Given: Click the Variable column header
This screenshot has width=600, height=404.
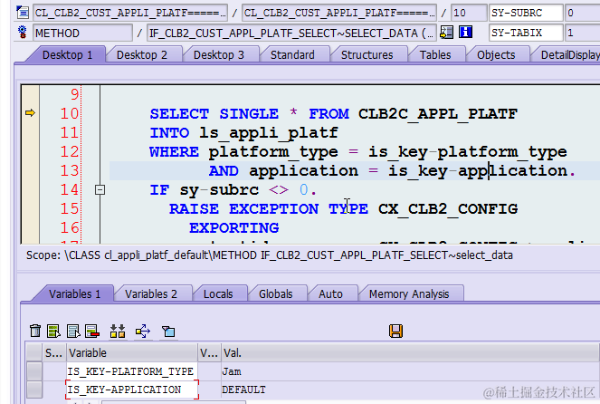Looking at the screenshot, I should 131,352.
